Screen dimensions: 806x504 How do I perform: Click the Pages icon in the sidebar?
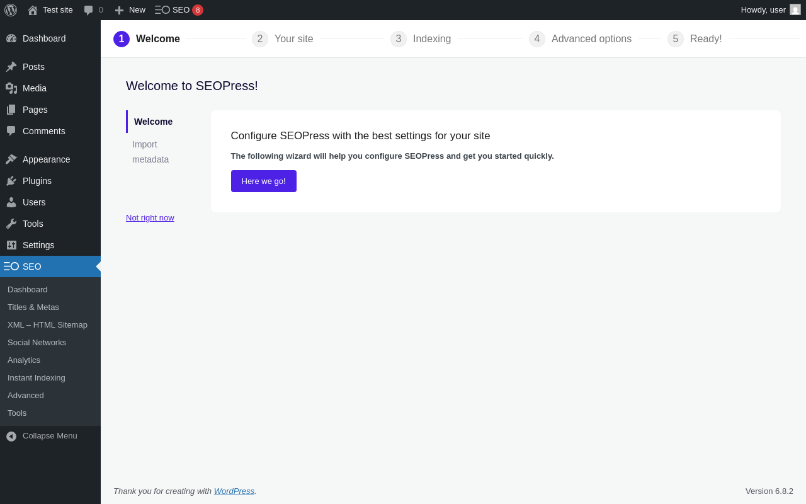click(11, 110)
